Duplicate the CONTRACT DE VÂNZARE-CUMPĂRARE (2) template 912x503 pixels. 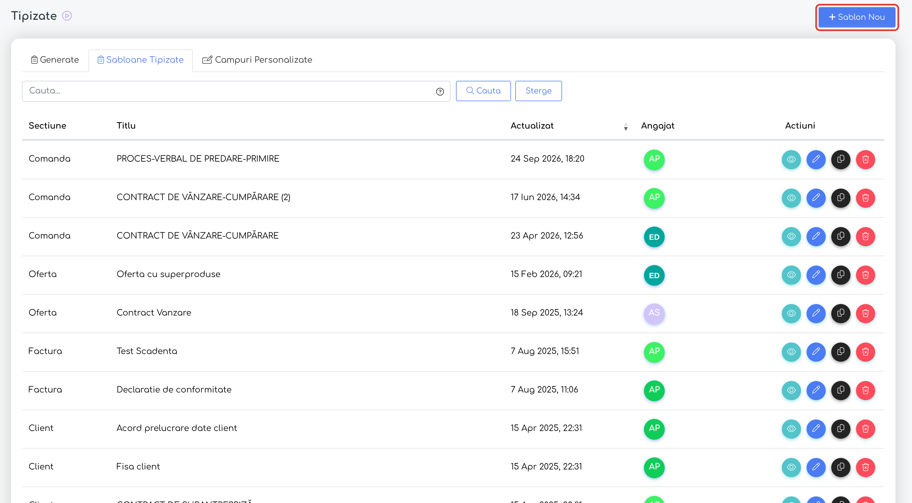point(841,198)
